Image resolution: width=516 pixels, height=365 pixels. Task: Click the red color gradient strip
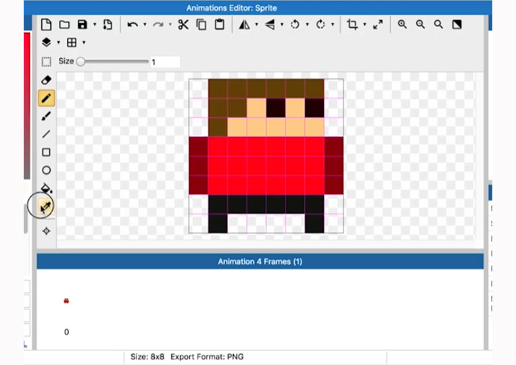[x=27, y=106]
